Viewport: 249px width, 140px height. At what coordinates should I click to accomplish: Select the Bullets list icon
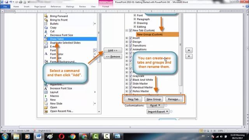[46, 24]
